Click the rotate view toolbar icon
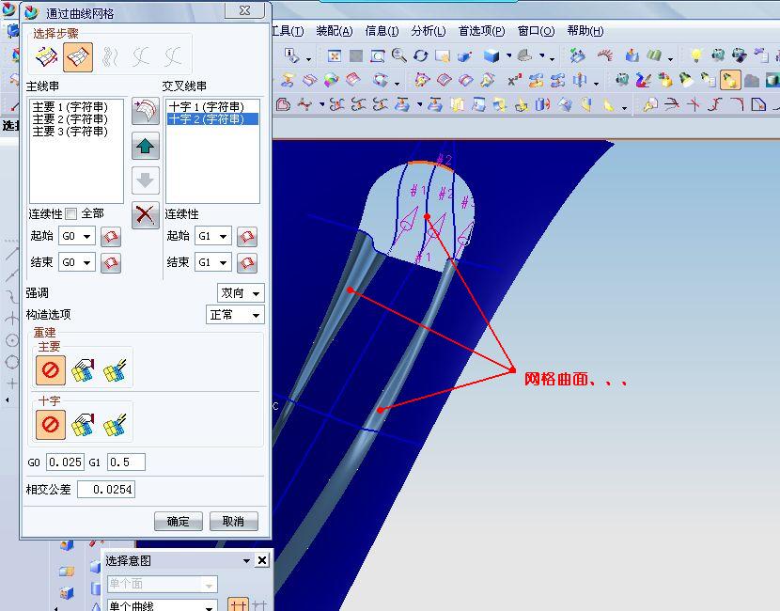The width and height of the screenshot is (780, 611). pos(421,56)
